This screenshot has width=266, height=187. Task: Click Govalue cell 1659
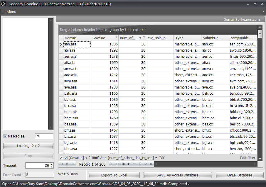point(105,63)
